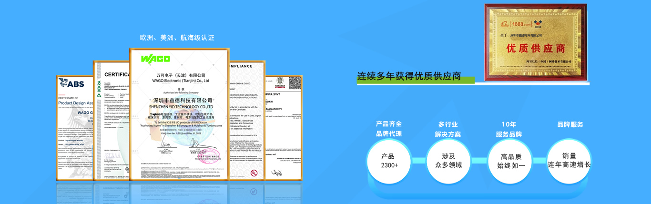Select the 产品 2300+ circle
651x204 pixels.
coord(389,161)
